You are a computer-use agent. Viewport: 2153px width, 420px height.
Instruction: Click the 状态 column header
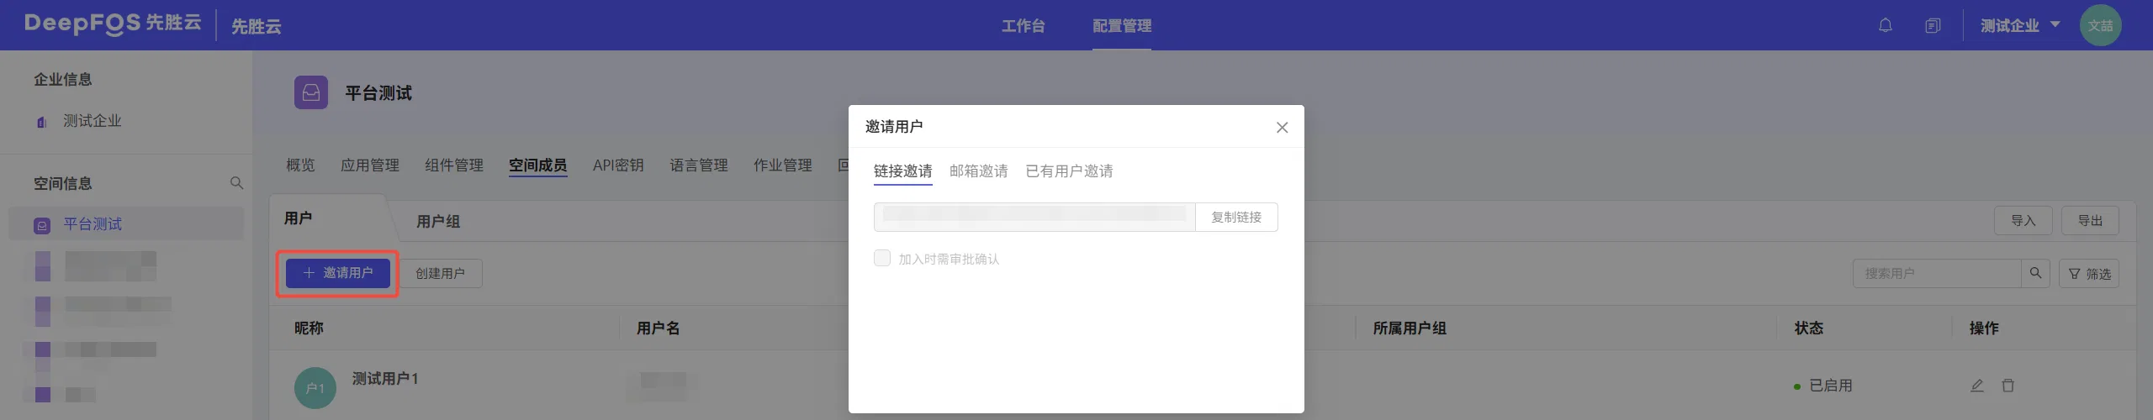click(x=1808, y=328)
